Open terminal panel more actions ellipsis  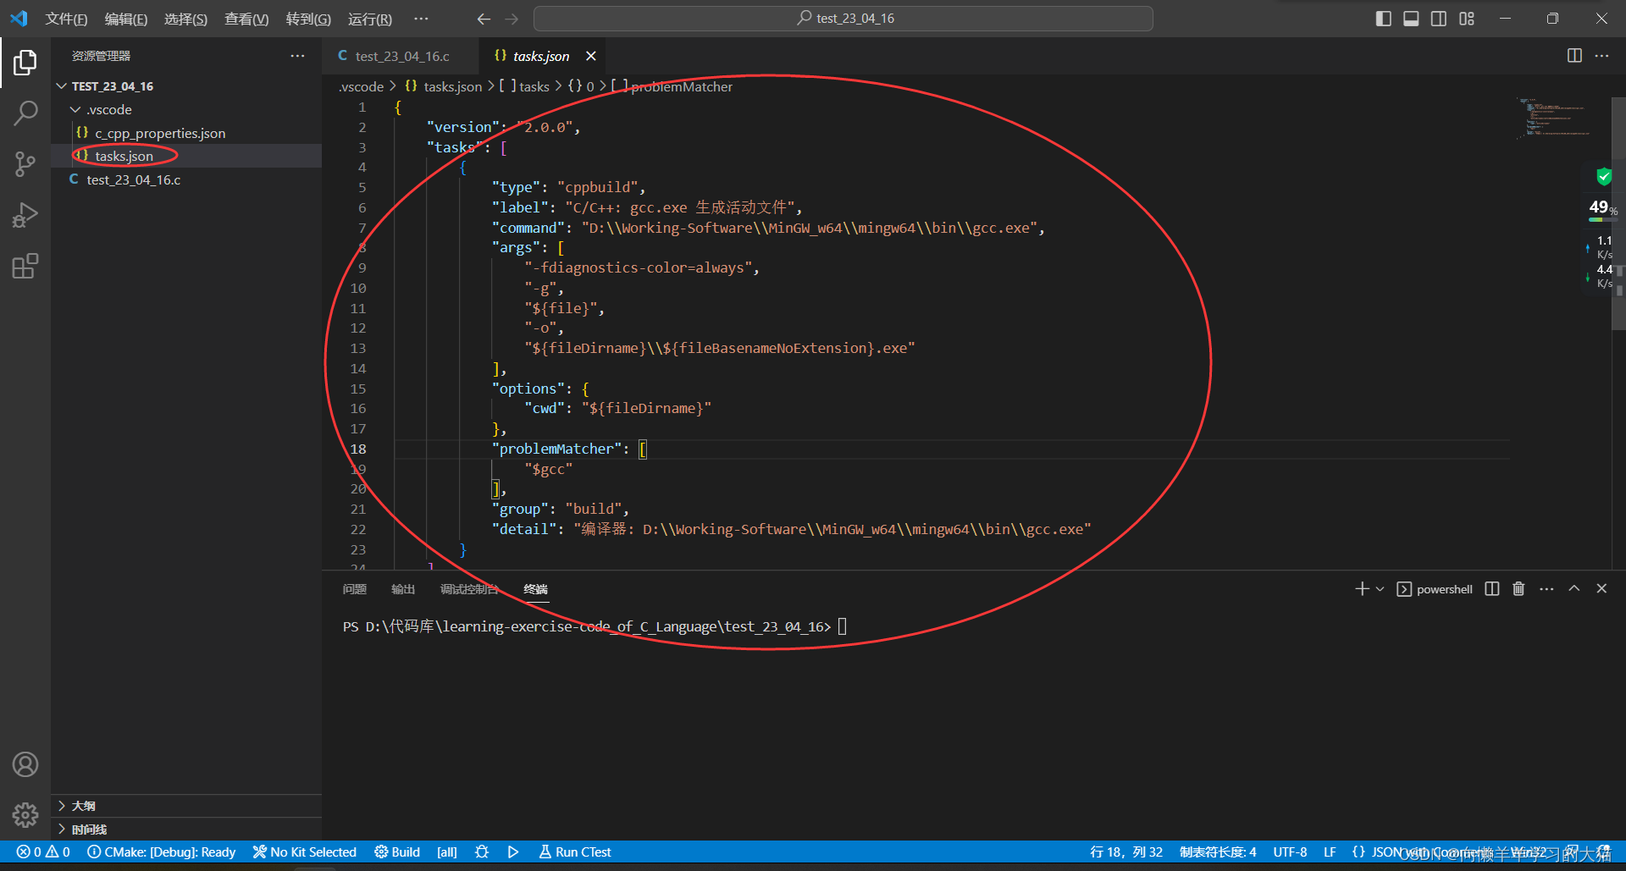[1546, 589]
